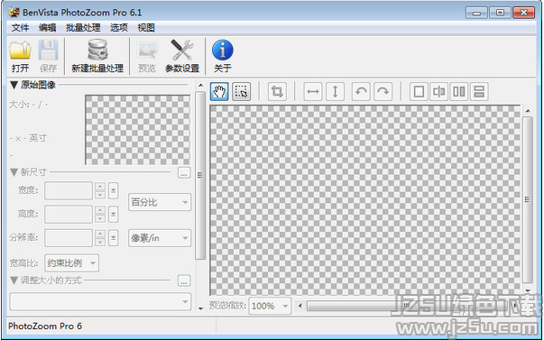Switch to side-by-side vertical preview
The width and height of the screenshot is (544, 340).
click(x=459, y=92)
